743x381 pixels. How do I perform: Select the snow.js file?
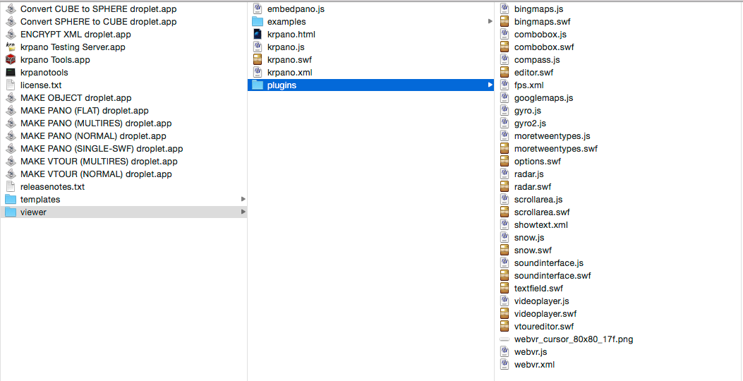[529, 237]
